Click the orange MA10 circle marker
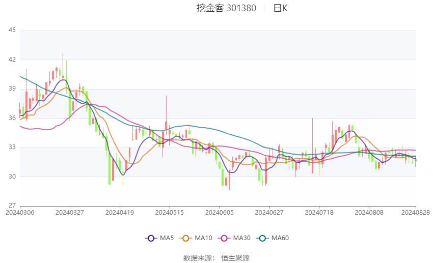The width and height of the screenshot is (433, 263). point(185,238)
